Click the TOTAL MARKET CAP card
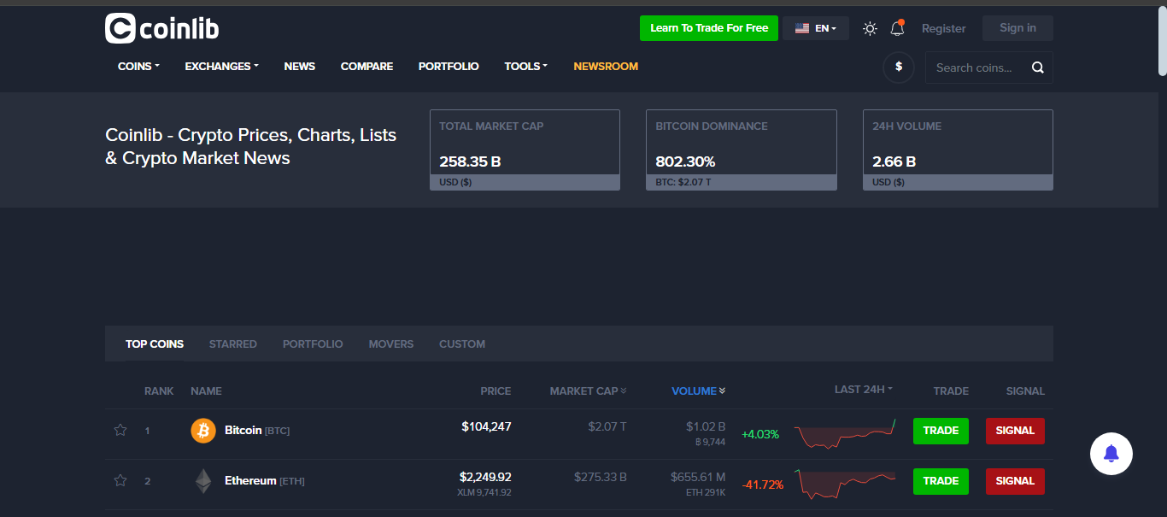 point(525,150)
